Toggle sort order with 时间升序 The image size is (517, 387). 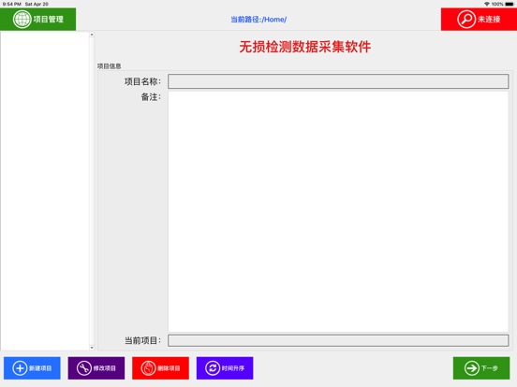[x=225, y=368]
